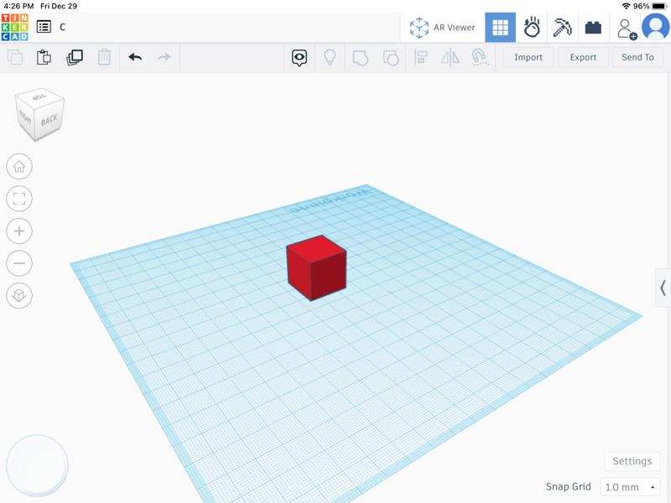
Task: Toggle Blocks mode with the brick icon
Action: 594,26
